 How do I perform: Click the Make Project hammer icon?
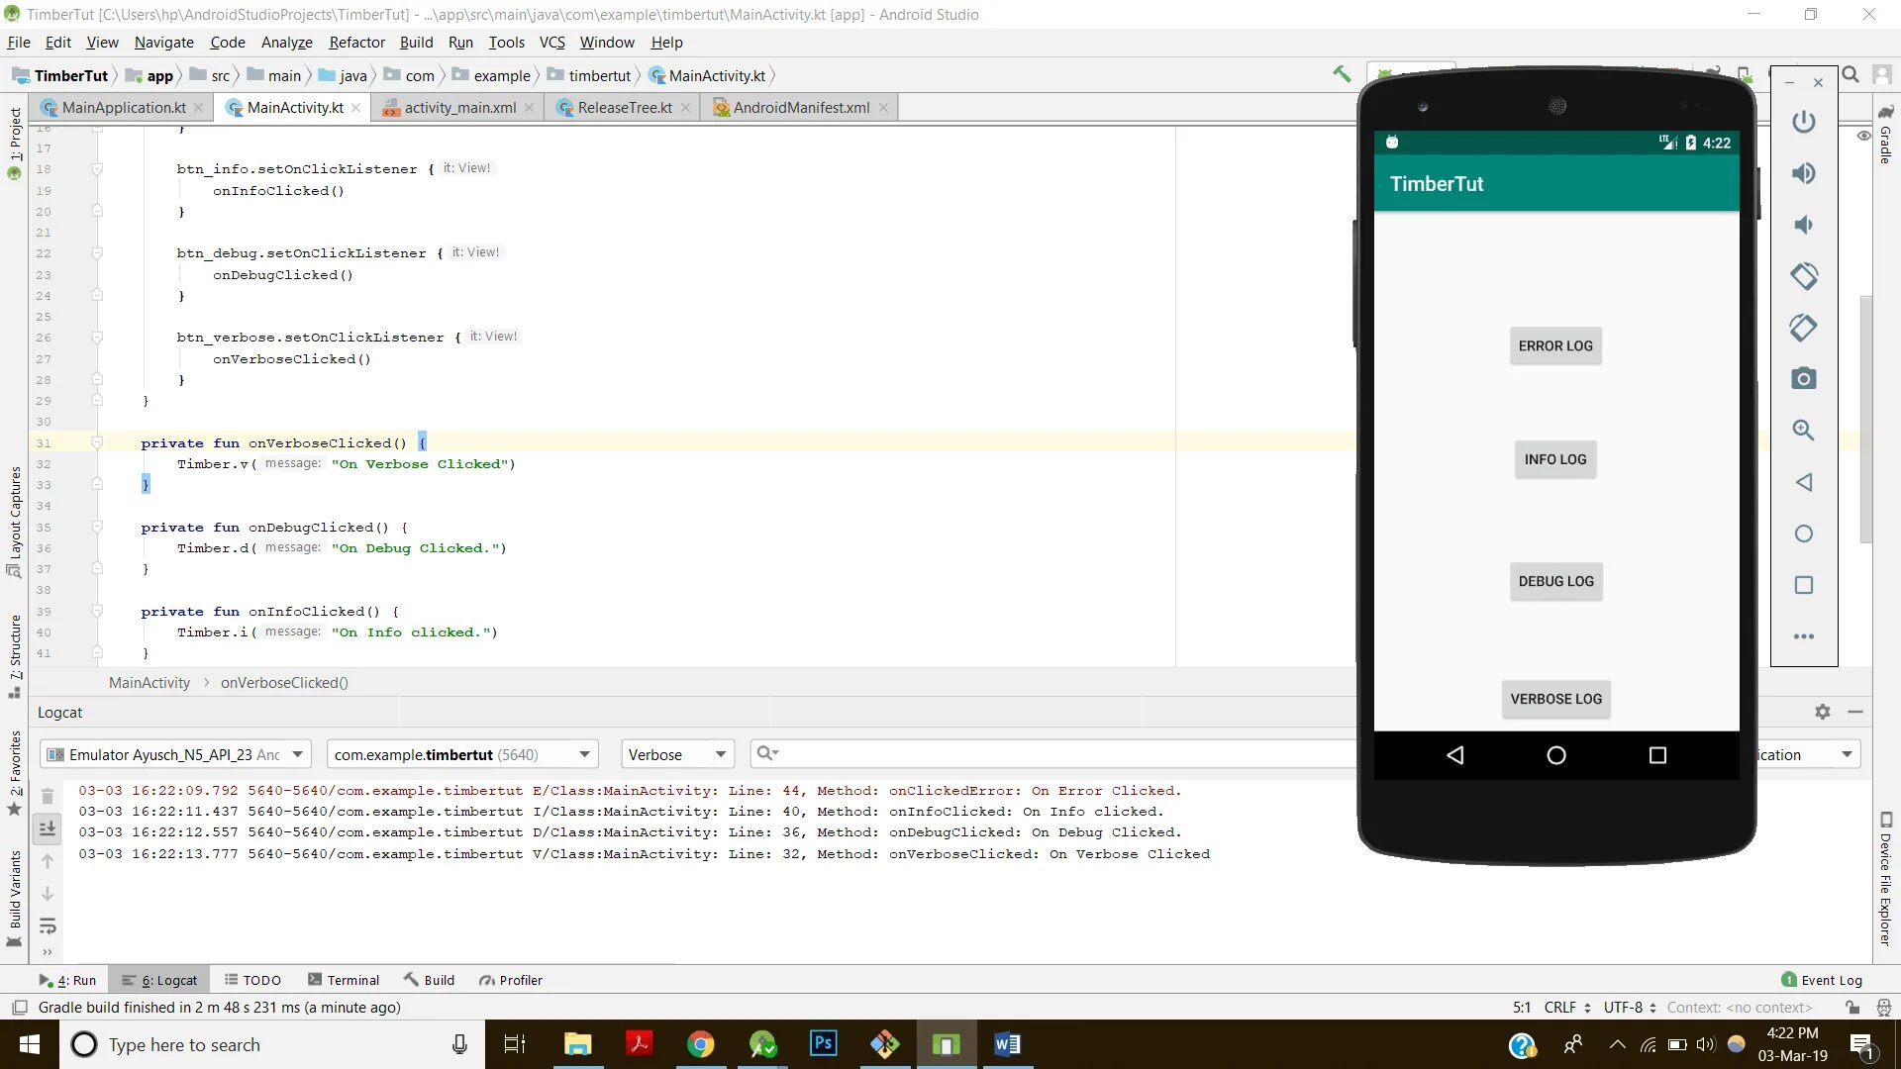coord(1342,74)
